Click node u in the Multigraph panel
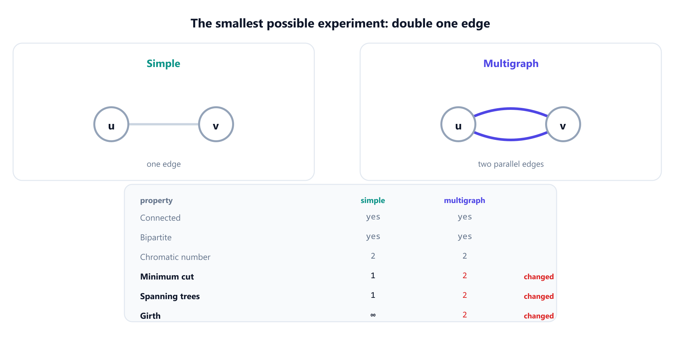Image resolution: width=681 pixels, height=340 pixels. pos(458,124)
